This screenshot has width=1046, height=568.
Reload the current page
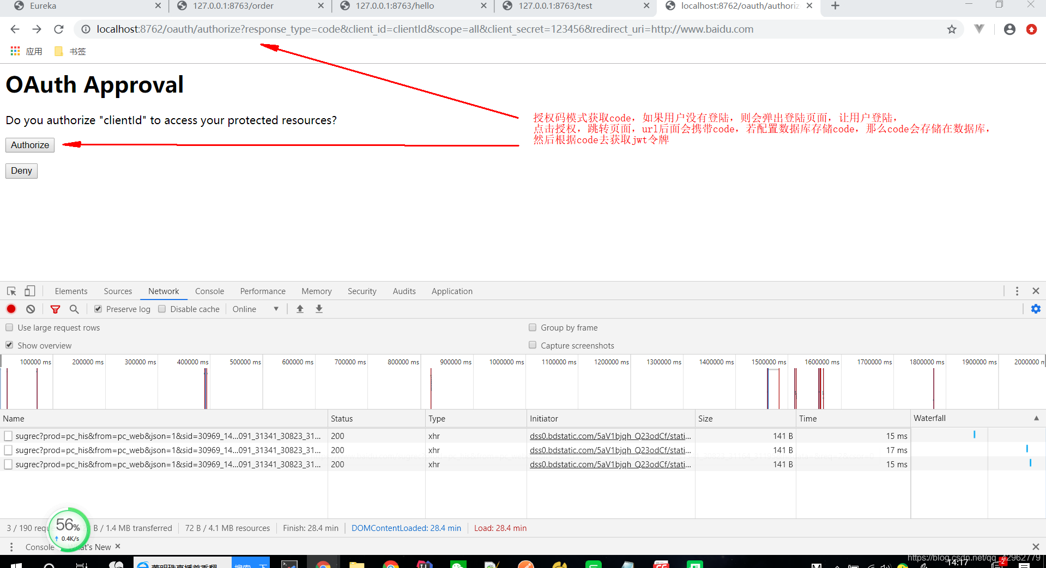pyautogui.click(x=59, y=29)
